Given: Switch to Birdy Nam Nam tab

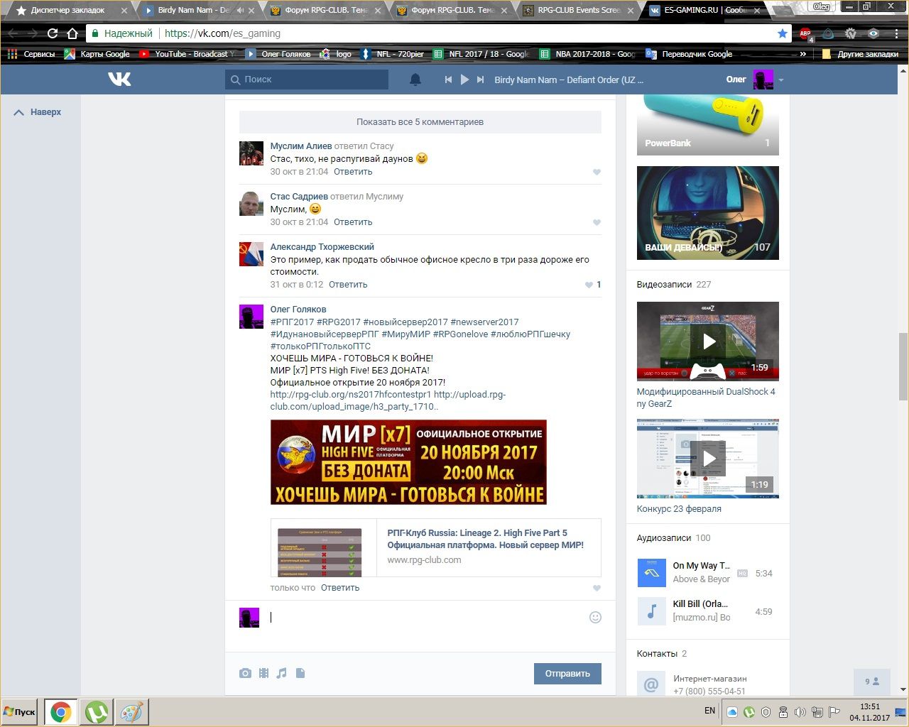Looking at the screenshot, I should tap(192, 11).
